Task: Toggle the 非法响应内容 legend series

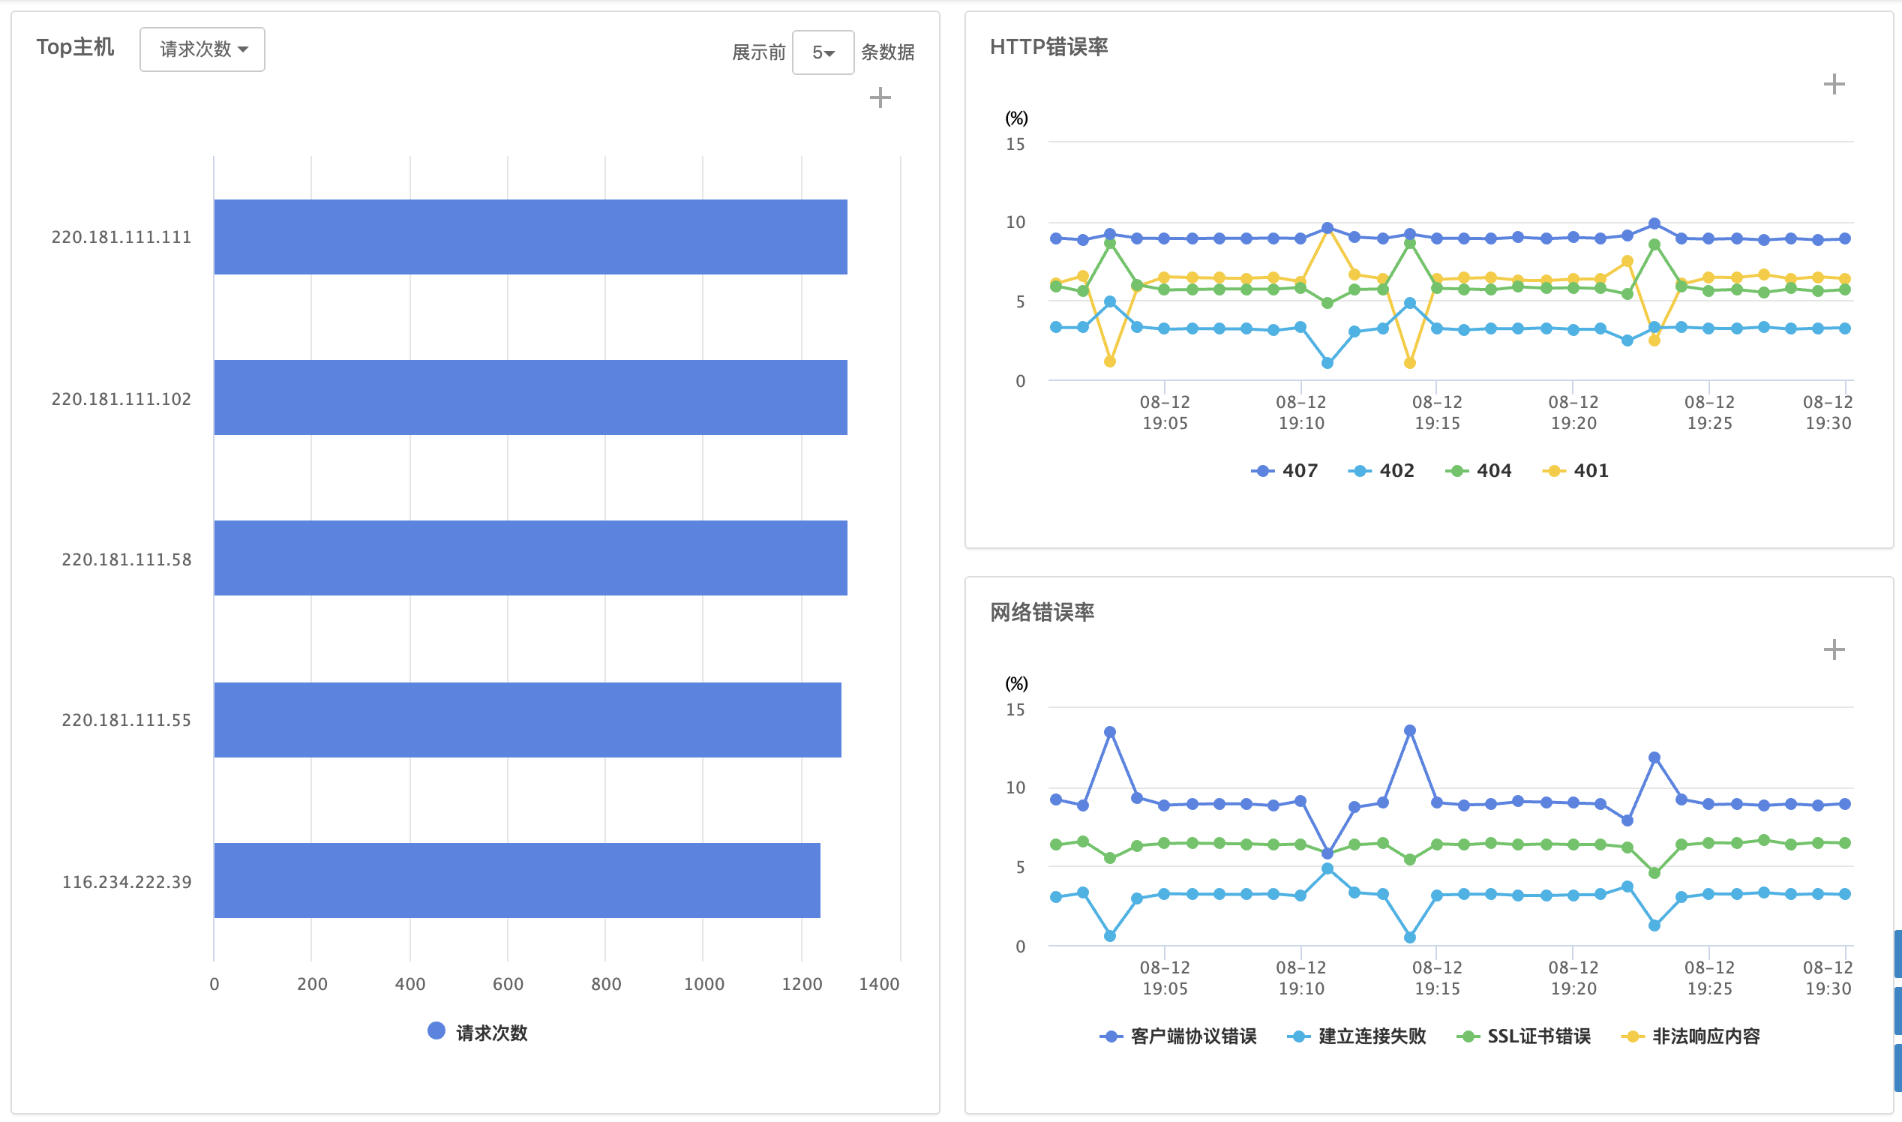Action: tap(1691, 1036)
